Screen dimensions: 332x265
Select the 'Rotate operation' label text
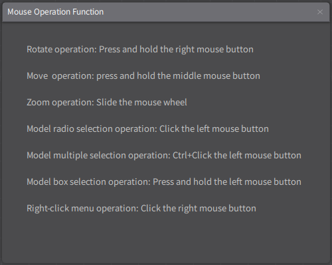coord(62,50)
